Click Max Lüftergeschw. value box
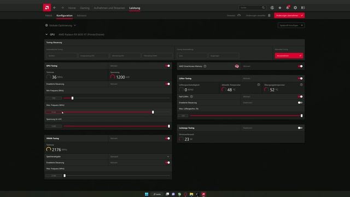 183,115
